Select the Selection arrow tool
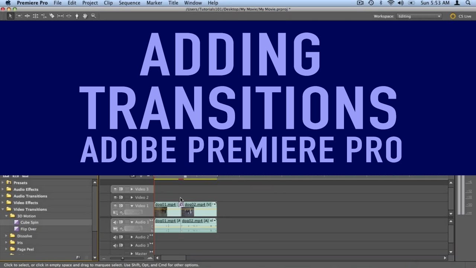The image size is (476, 268). (x=10, y=16)
